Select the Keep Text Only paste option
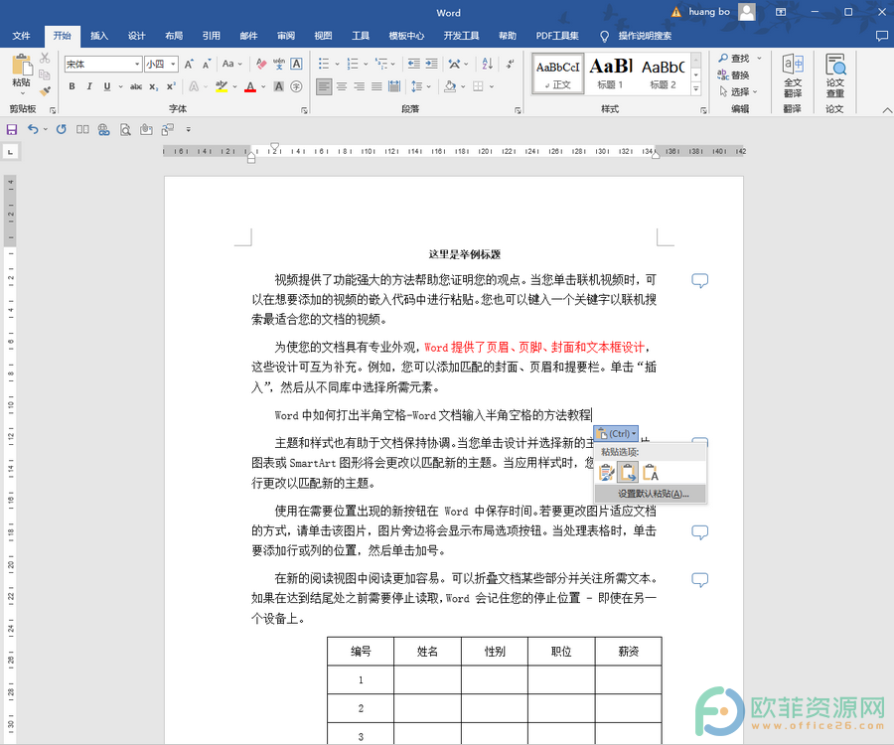This screenshot has width=894, height=745. 650,473
